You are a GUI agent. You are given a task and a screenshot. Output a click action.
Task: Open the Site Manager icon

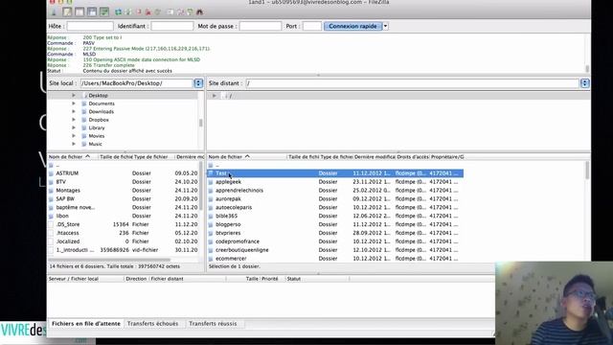click(54, 12)
